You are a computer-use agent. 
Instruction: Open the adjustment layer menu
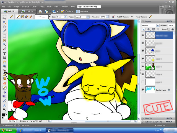(149, 29)
